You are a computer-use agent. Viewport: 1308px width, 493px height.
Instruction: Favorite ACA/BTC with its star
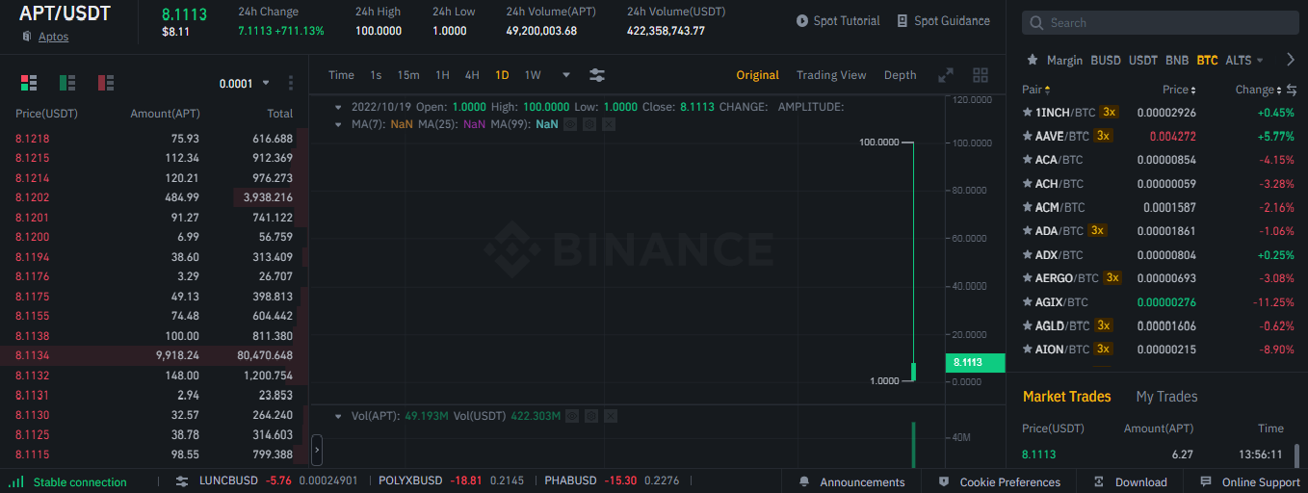click(x=1027, y=160)
